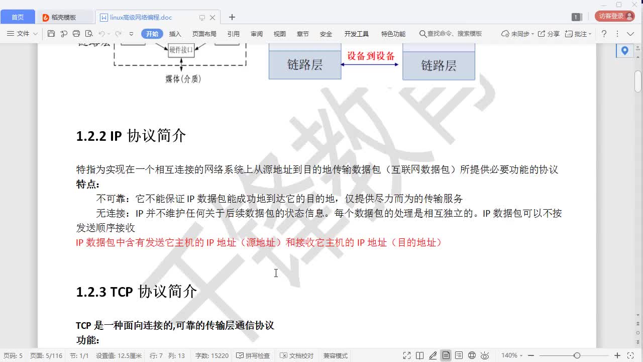The image size is (643, 362).
Task: Open the 未同步 sync dropdown
Action: (517, 34)
